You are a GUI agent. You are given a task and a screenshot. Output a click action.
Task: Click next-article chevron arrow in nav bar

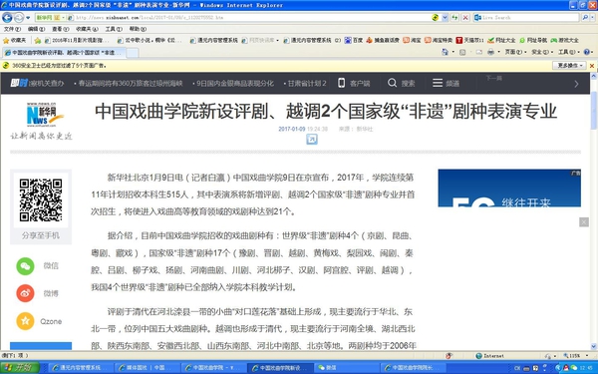[576, 84]
